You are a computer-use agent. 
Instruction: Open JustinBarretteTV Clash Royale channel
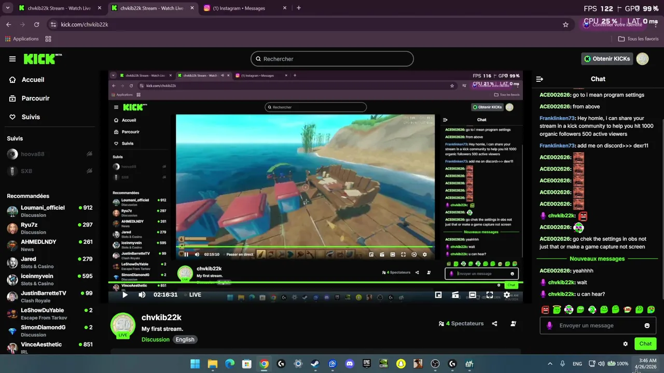click(x=49, y=296)
